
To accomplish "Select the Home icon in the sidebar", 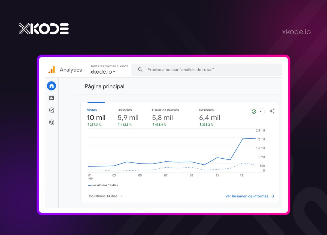I will click(x=52, y=86).
